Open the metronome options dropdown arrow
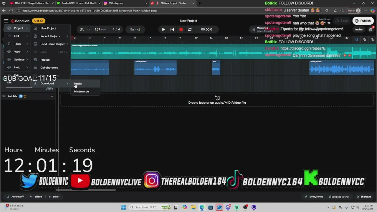 click(x=88, y=29)
